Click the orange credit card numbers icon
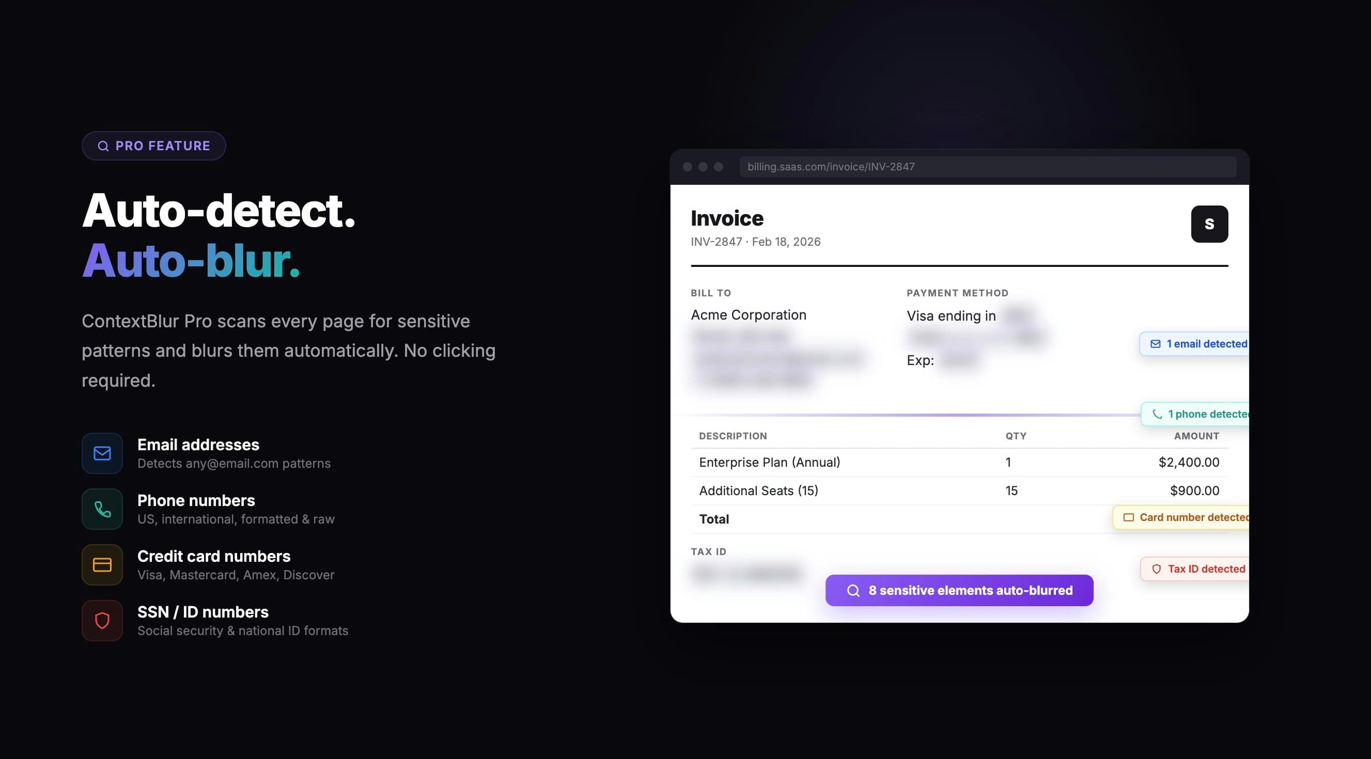Image resolution: width=1371 pixels, height=759 pixels. click(102, 565)
